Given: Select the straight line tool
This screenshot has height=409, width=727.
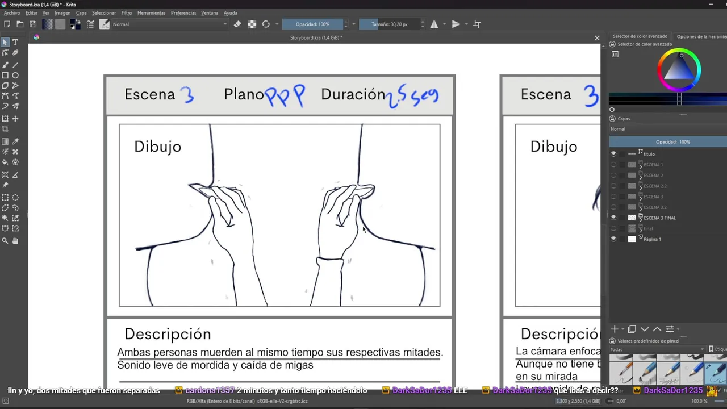Looking at the screenshot, I should tap(15, 65).
